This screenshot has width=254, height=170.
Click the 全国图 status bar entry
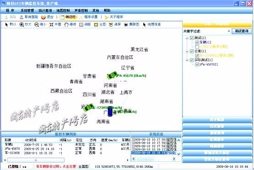pos(83,166)
